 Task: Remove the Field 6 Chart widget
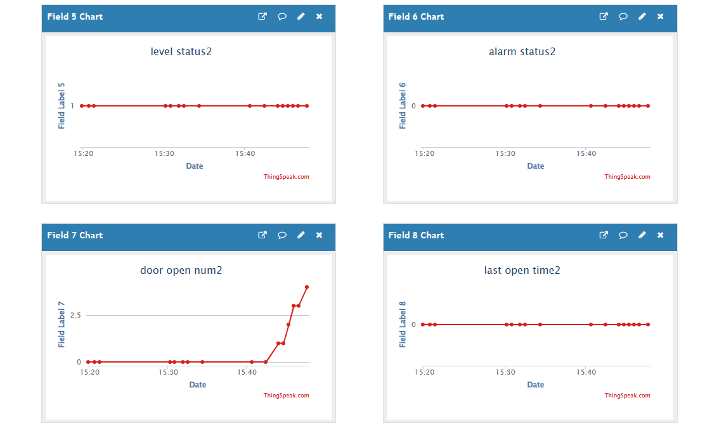[x=661, y=16]
